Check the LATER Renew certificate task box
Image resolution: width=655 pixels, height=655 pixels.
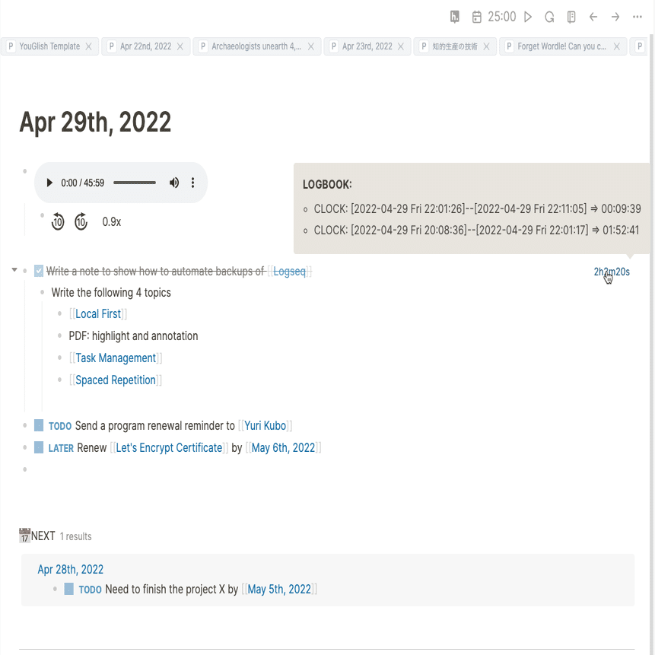click(39, 448)
